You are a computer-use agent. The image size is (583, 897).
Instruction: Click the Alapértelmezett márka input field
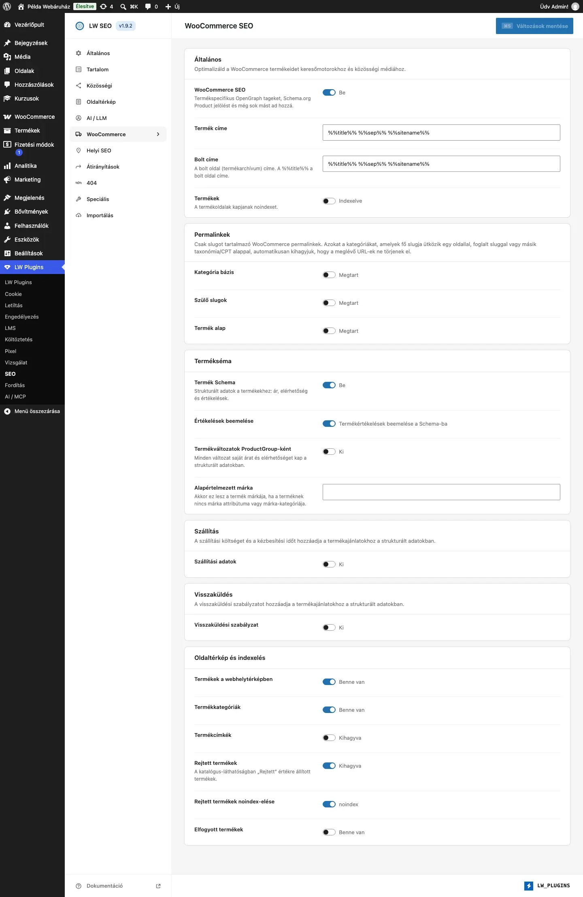[x=441, y=492]
